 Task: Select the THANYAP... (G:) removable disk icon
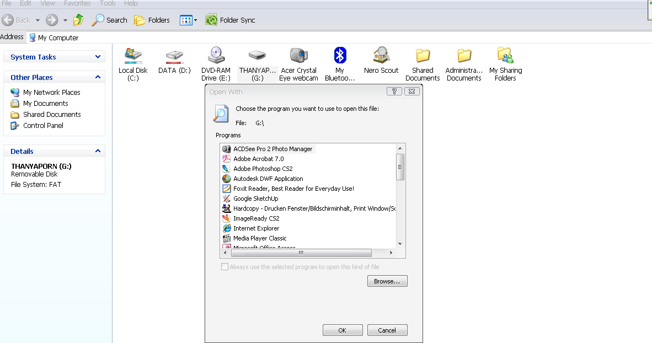[257, 55]
